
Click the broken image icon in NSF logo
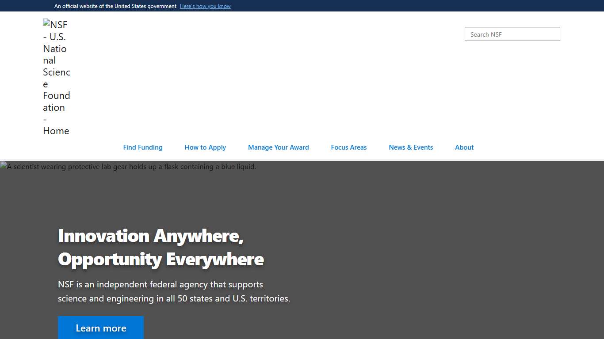(x=46, y=23)
